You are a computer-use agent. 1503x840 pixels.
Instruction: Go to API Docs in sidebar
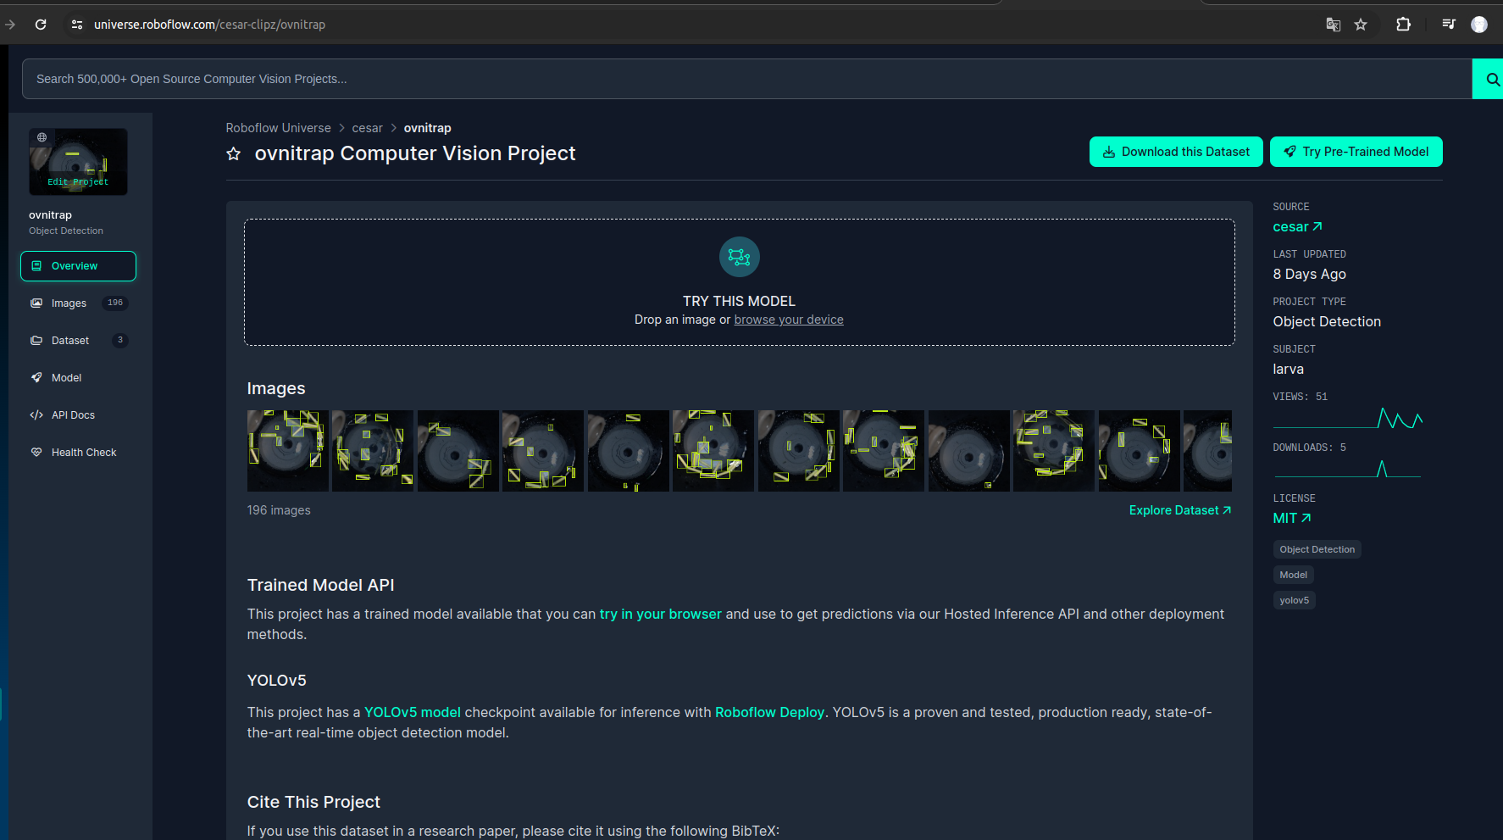(73, 415)
